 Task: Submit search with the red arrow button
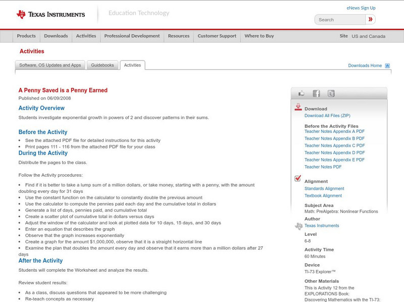coord(370,19)
